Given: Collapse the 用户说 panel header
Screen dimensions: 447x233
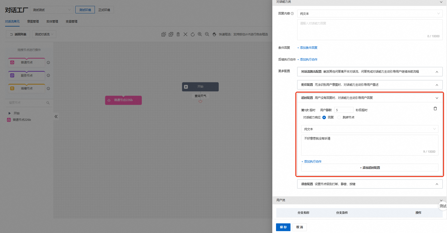Looking at the screenshot, I should (x=441, y=200).
